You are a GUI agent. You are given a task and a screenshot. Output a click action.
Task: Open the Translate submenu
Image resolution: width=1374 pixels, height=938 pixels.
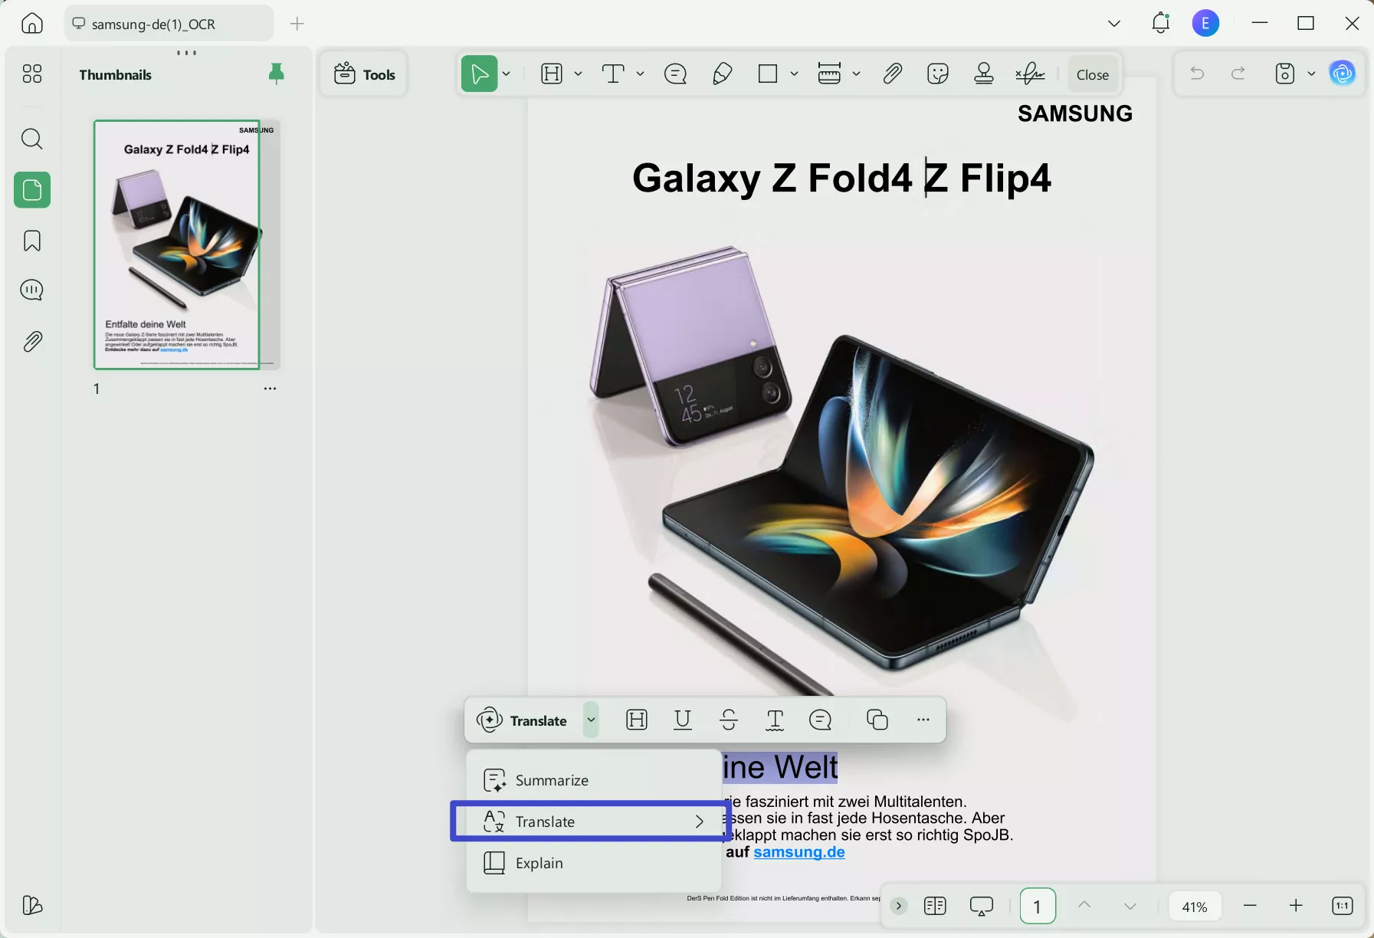pos(594,822)
